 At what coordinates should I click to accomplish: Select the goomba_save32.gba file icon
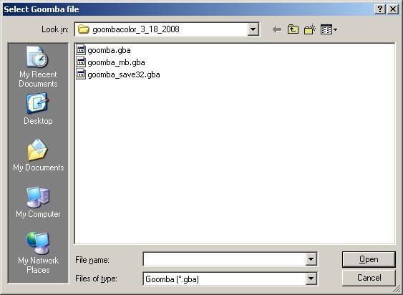tap(81, 74)
